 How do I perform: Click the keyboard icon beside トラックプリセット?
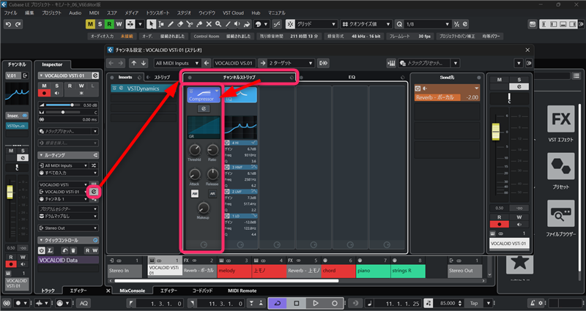coord(391,63)
